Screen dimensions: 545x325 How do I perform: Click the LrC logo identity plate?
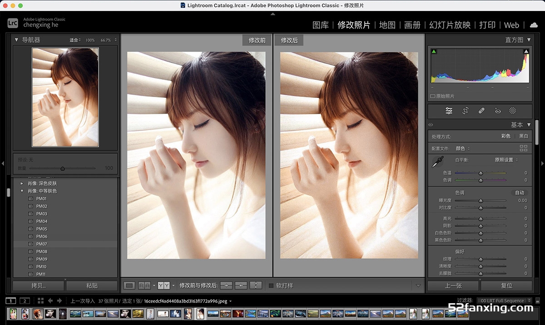[x=13, y=23]
